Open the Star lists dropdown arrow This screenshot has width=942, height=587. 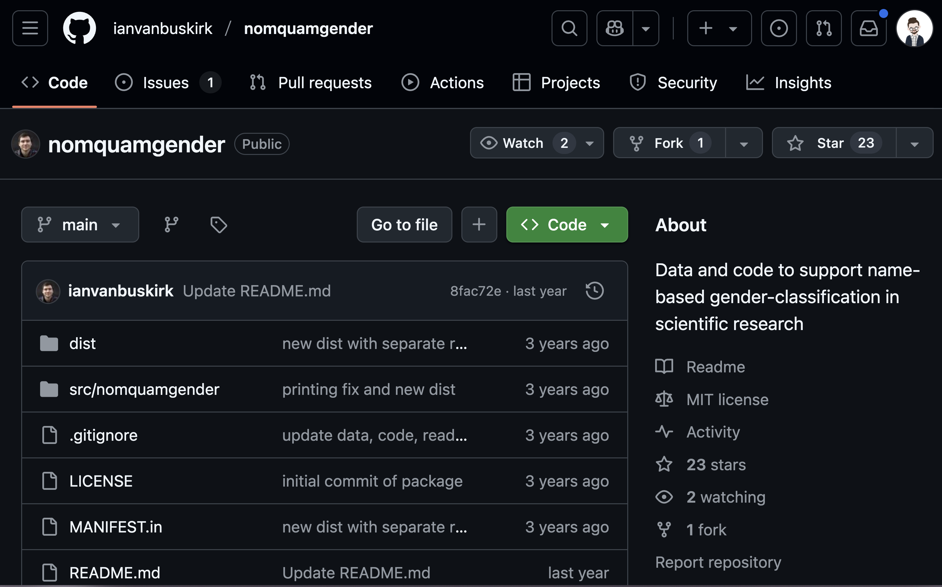pos(914,144)
